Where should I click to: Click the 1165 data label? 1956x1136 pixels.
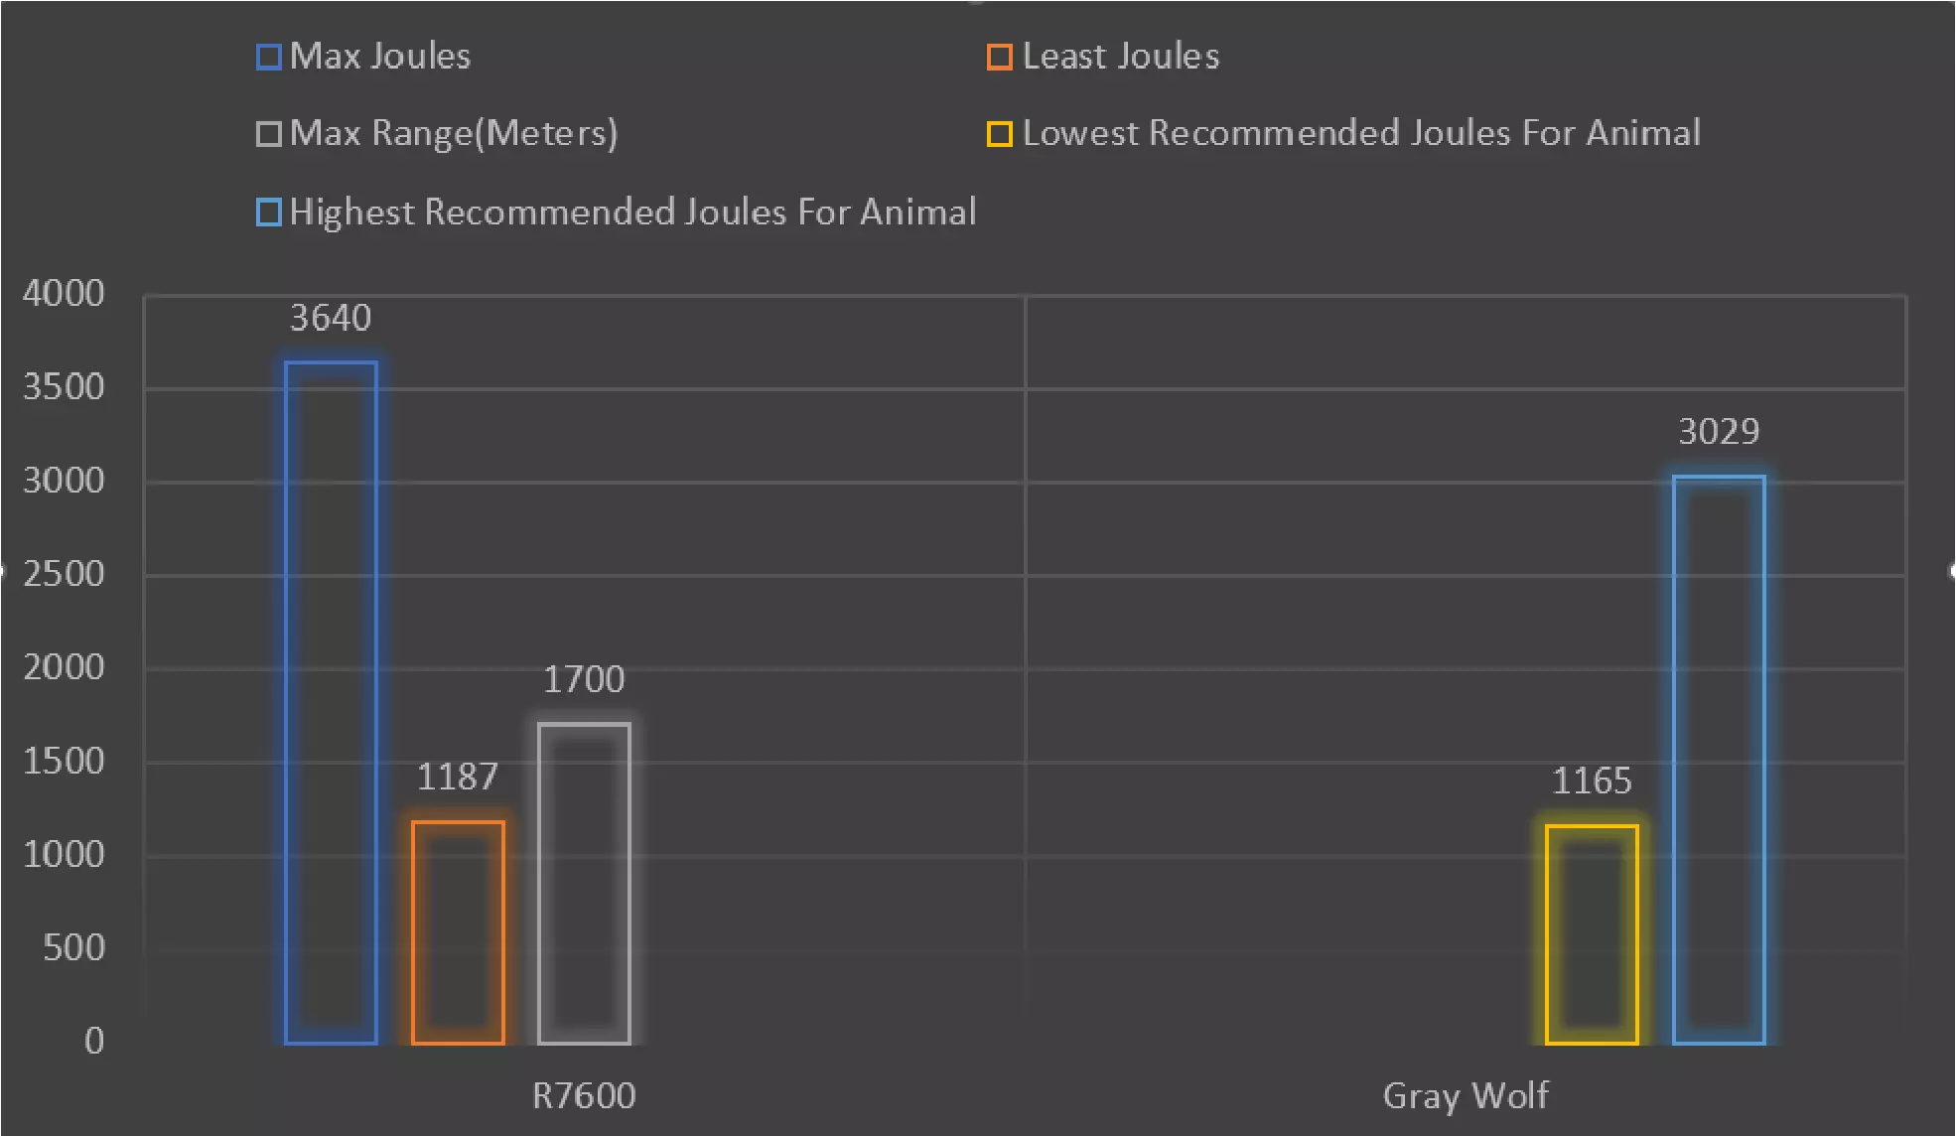tap(1592, 781)
